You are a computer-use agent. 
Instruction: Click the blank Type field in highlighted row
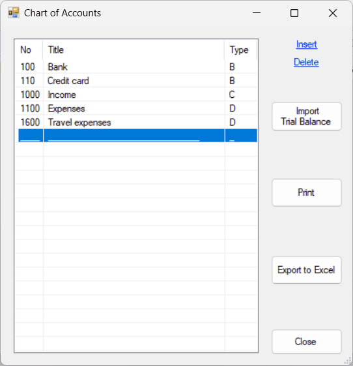pos(241,136)
